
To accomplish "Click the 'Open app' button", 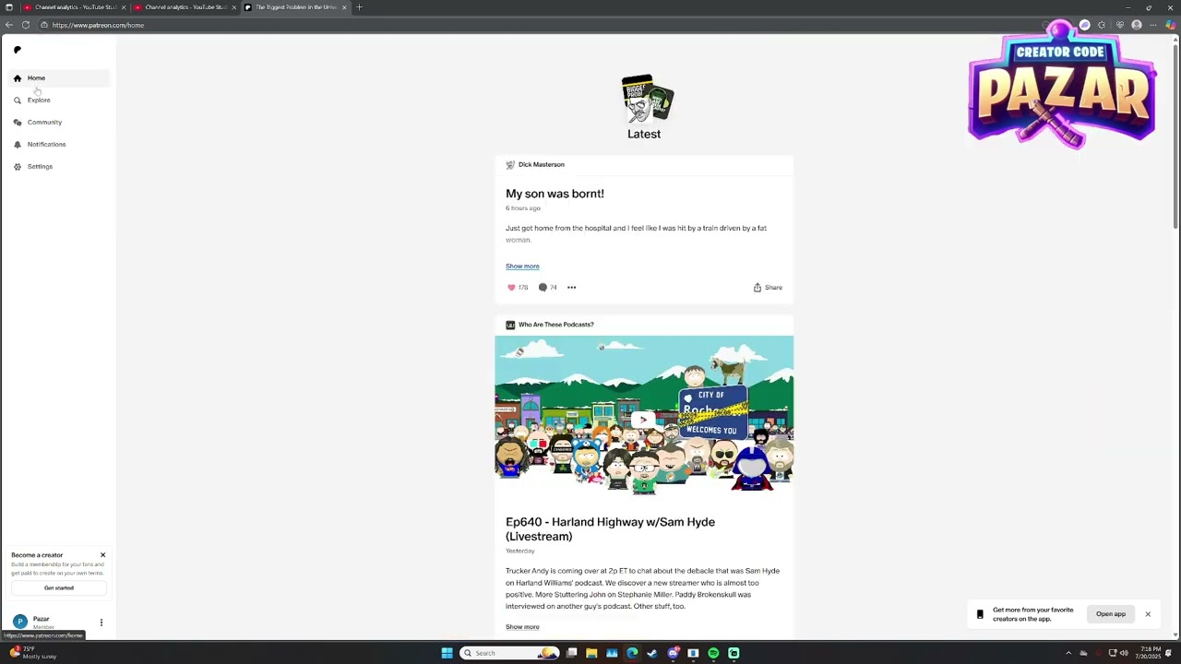I will point(1111,614).
